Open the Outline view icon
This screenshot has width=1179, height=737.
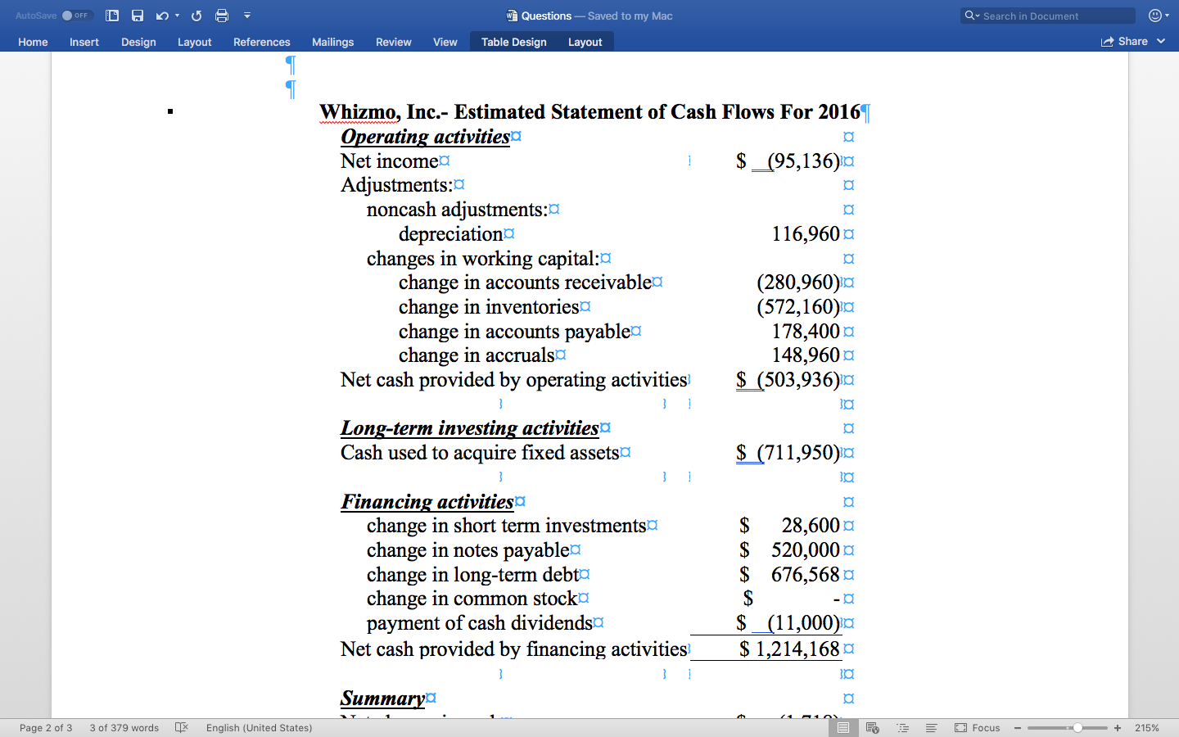902,727
